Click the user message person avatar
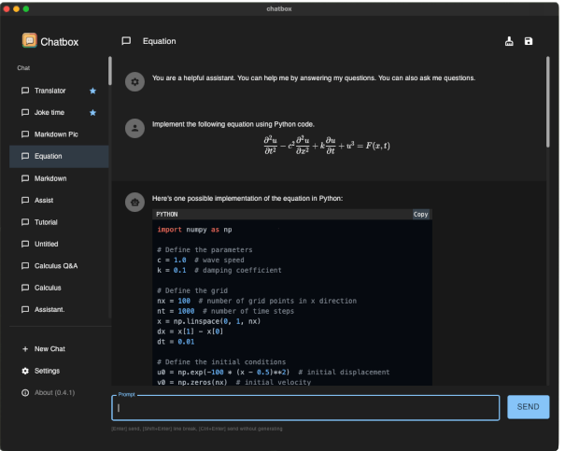 point(134,128)
